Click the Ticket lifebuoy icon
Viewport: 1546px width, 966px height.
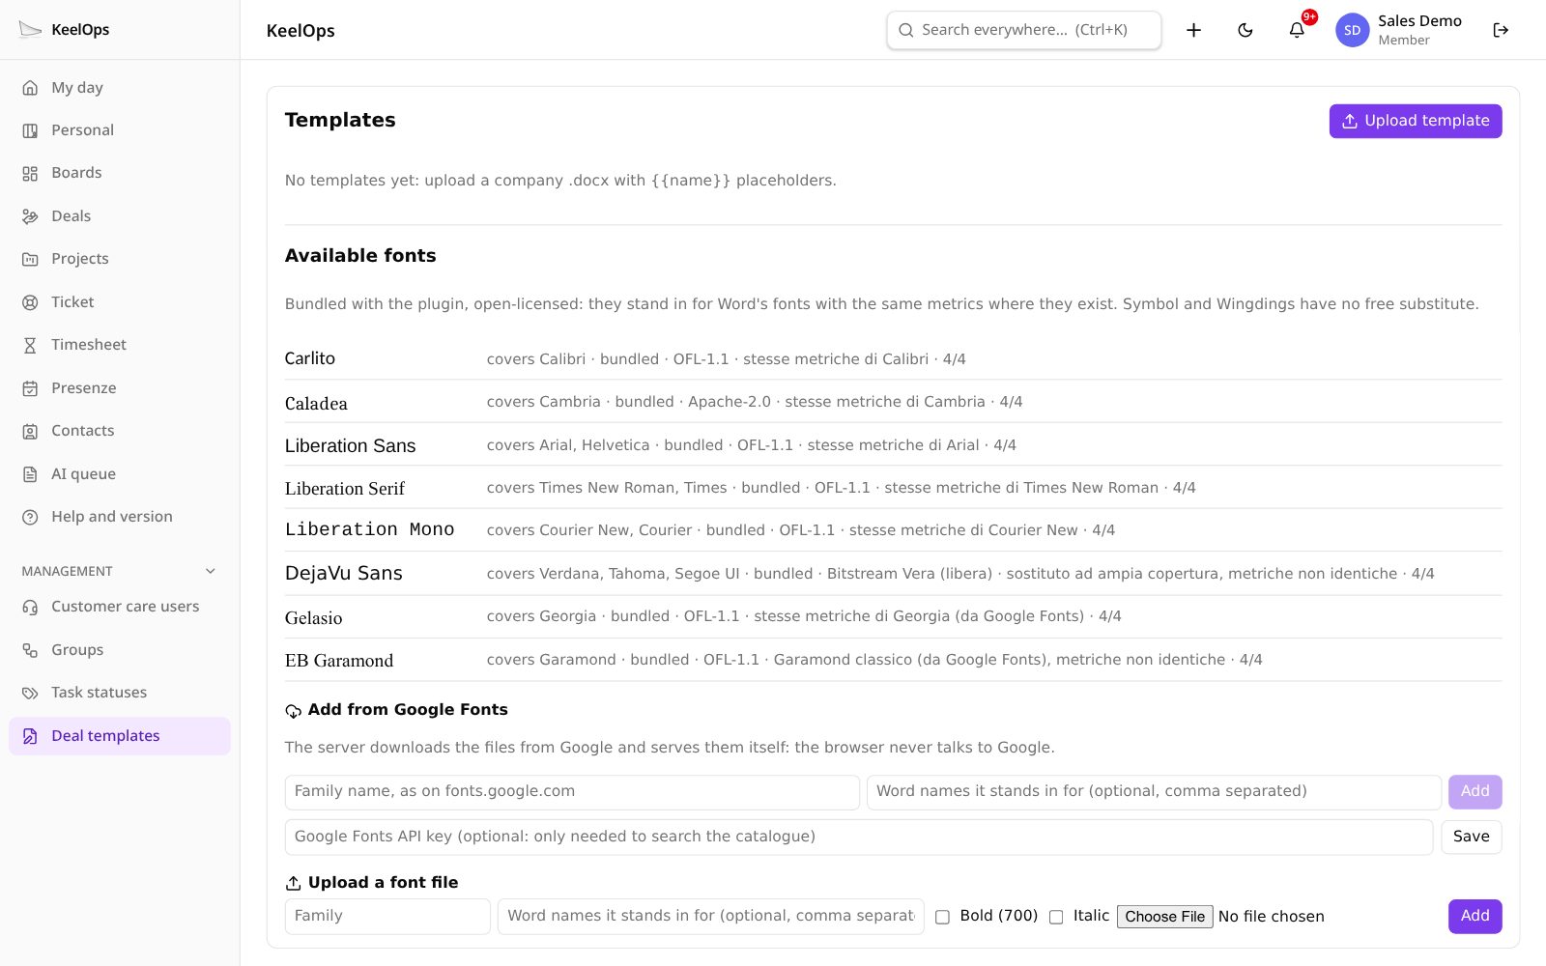30,302
